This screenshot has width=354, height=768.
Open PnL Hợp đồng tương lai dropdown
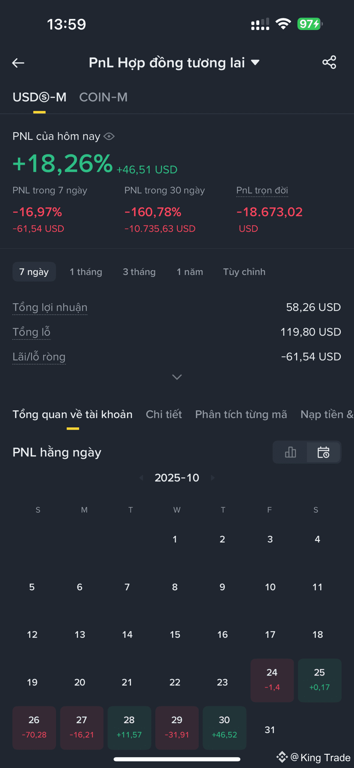point(174,63)
